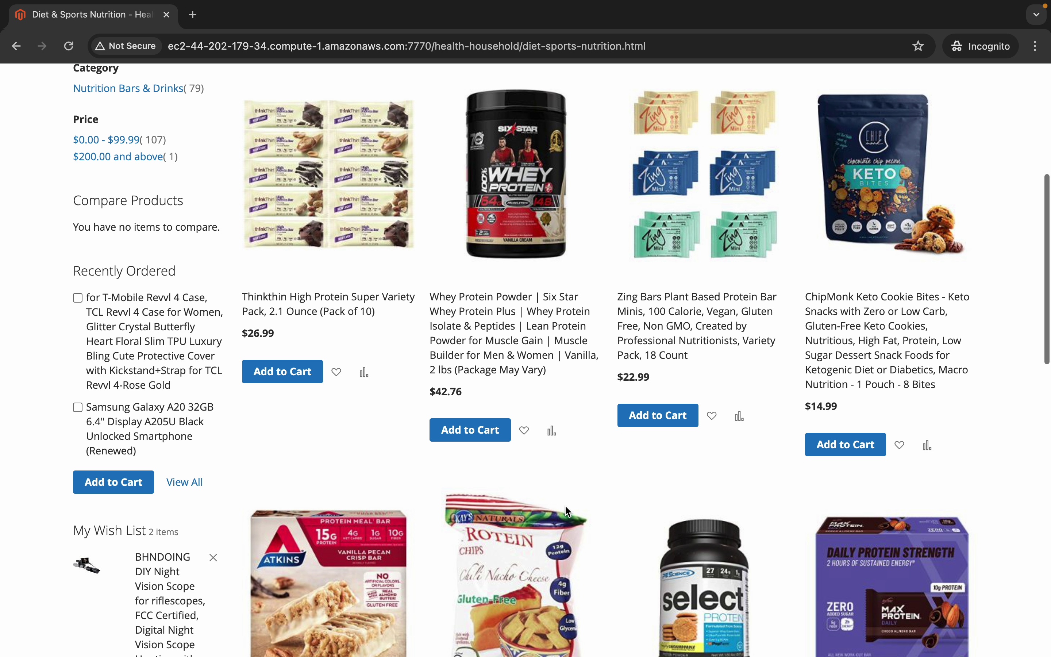Add Zing Bars Minis to cart
The image size is (1051, 657).
pos(658,415)
